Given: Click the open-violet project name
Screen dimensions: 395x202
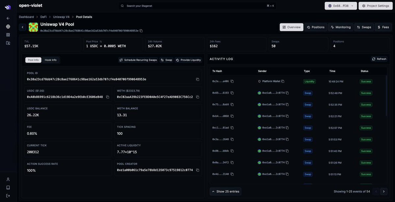Looking at the screenshot, I should coord(31,6).
